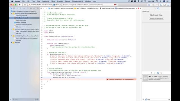The width and height of the screenshot is (180, 101).
Task: Jump to next issue in jump bar
Action: (140, 8)
